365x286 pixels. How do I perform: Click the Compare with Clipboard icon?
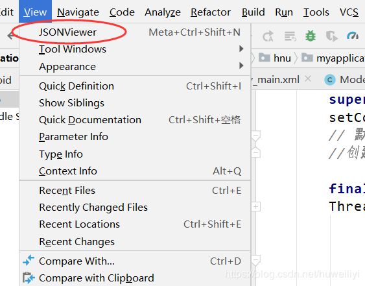29,278
